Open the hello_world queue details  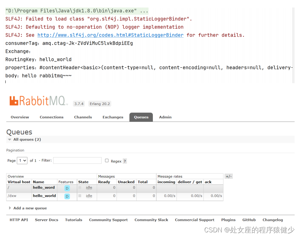click(44, 196)
